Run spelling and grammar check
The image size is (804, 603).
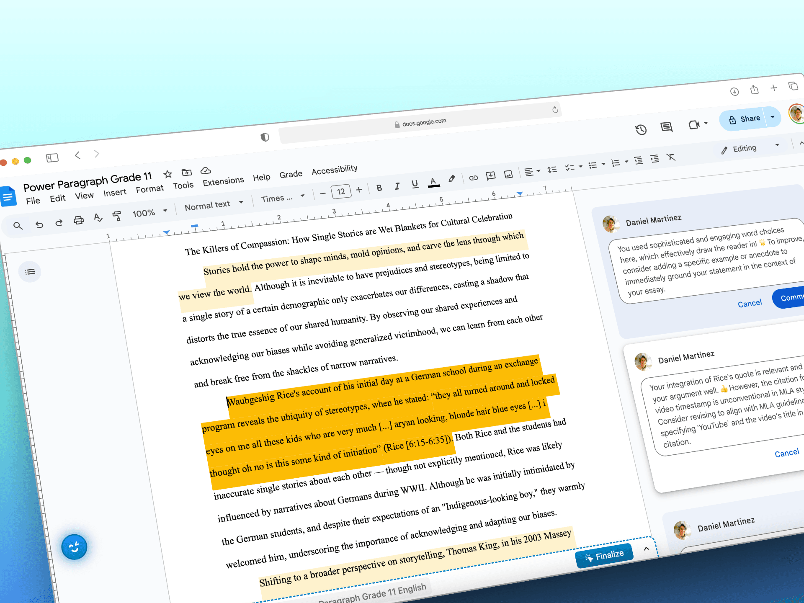tap(98, 218)
